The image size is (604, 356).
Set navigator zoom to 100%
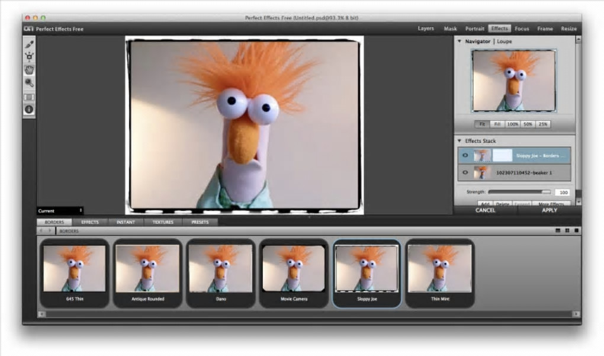(x=512, y=124)
